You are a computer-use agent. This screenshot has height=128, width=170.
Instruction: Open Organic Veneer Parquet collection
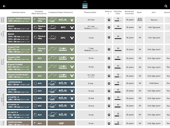19,20
